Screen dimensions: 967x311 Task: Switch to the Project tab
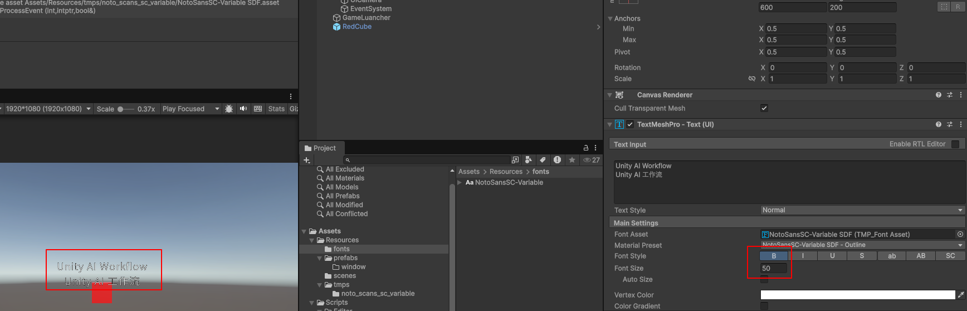(320, 148)
